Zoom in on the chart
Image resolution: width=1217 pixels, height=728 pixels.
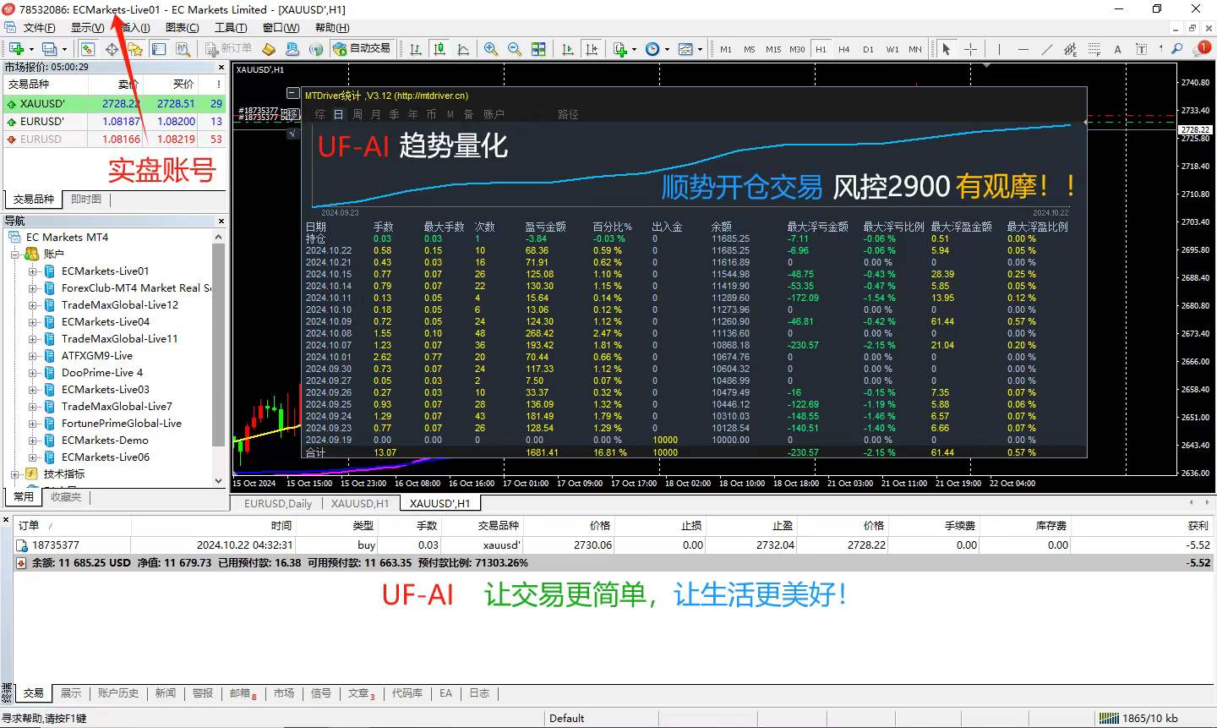pyautogui.click(x=490, y=48)
